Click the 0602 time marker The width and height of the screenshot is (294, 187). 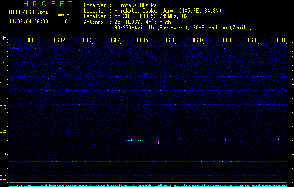pyautogui.click(x=59, y=40)
